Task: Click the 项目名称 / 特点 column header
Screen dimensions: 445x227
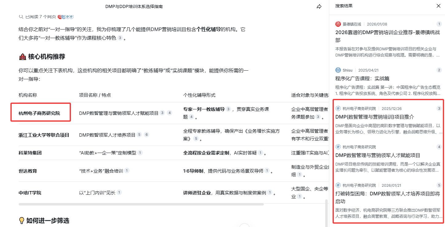Action: coord(95,95)
